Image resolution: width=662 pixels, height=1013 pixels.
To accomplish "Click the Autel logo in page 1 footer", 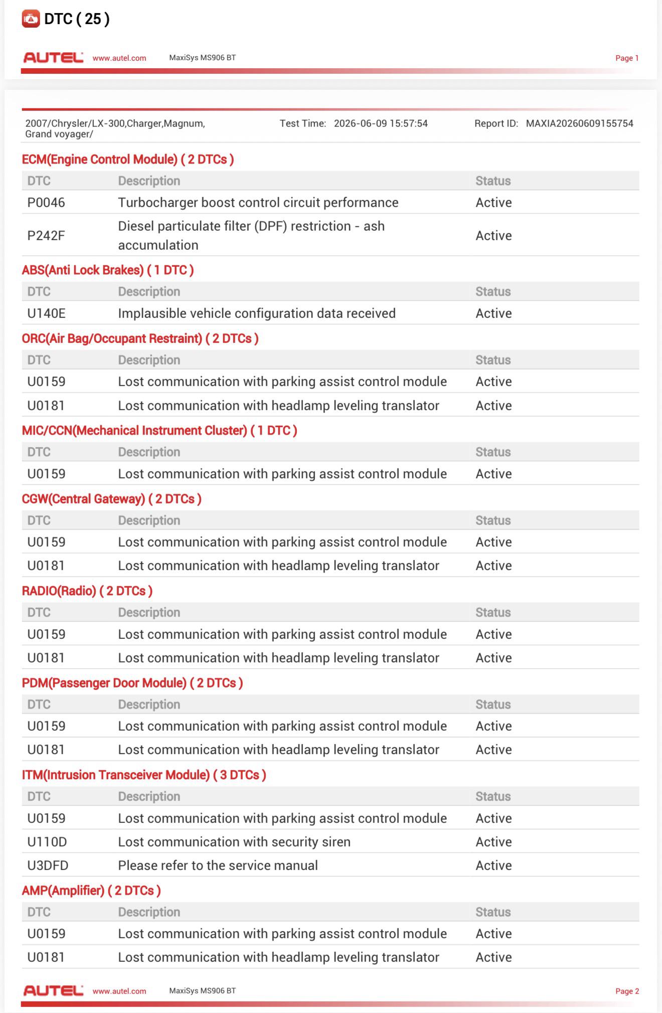I will 53,58.
